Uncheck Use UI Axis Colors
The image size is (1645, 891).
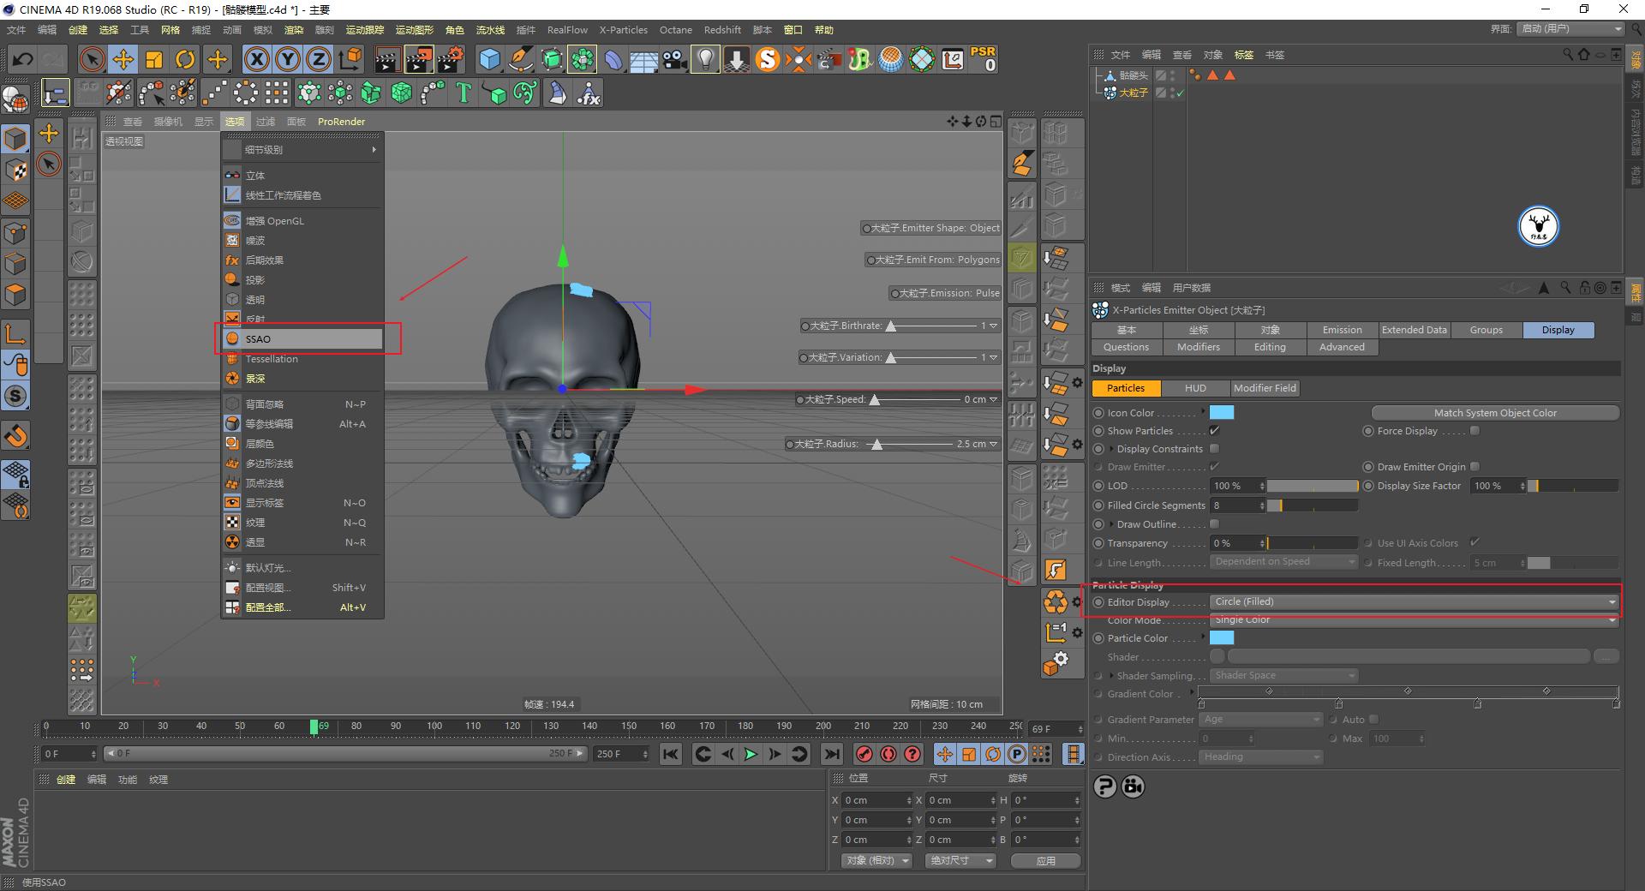coord(1475,542)
